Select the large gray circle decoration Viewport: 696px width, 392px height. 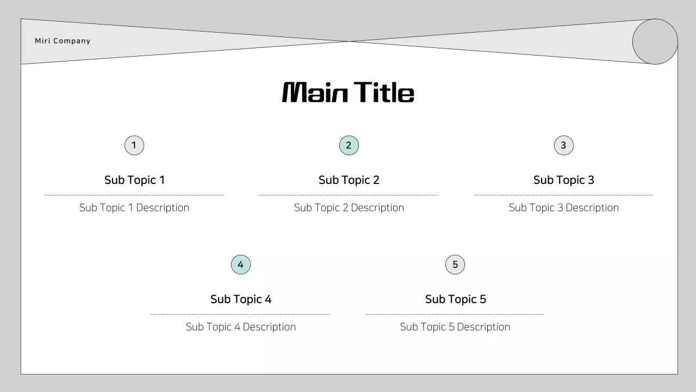coord(655,41)
